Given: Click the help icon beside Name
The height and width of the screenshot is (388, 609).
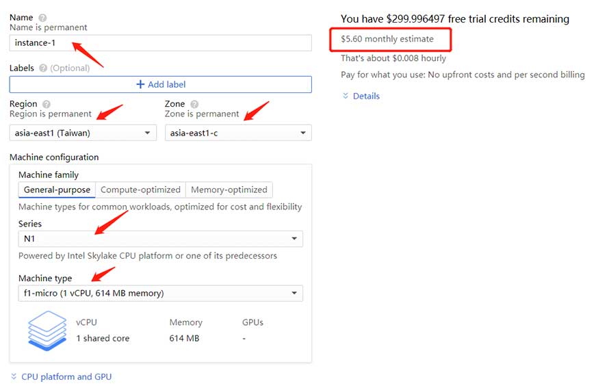Looking at the screenshot, I should point(43,17).
